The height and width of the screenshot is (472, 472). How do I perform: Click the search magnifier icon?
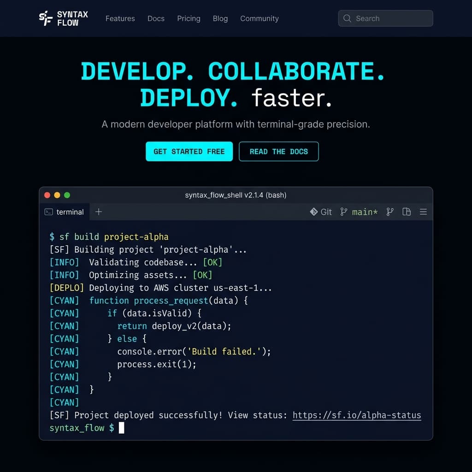pos(348,18)
